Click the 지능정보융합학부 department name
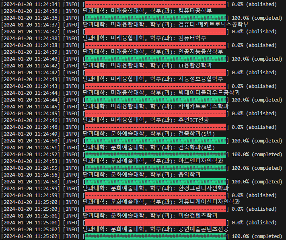The height and width of the screenshot is (240, 286). 201,79
